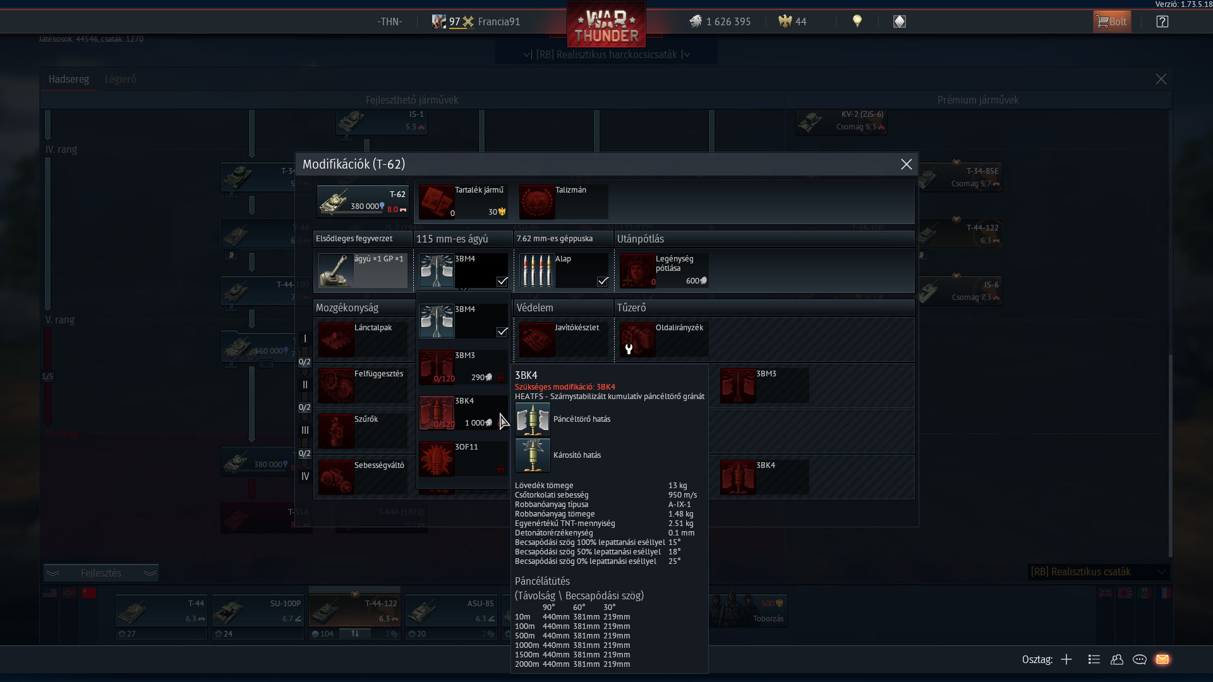Click the squad invite plus button

point(1066,659)
